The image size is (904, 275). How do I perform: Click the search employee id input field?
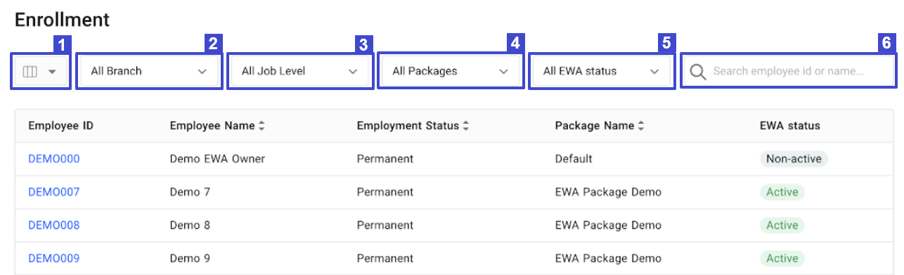[x=788, y=71]
